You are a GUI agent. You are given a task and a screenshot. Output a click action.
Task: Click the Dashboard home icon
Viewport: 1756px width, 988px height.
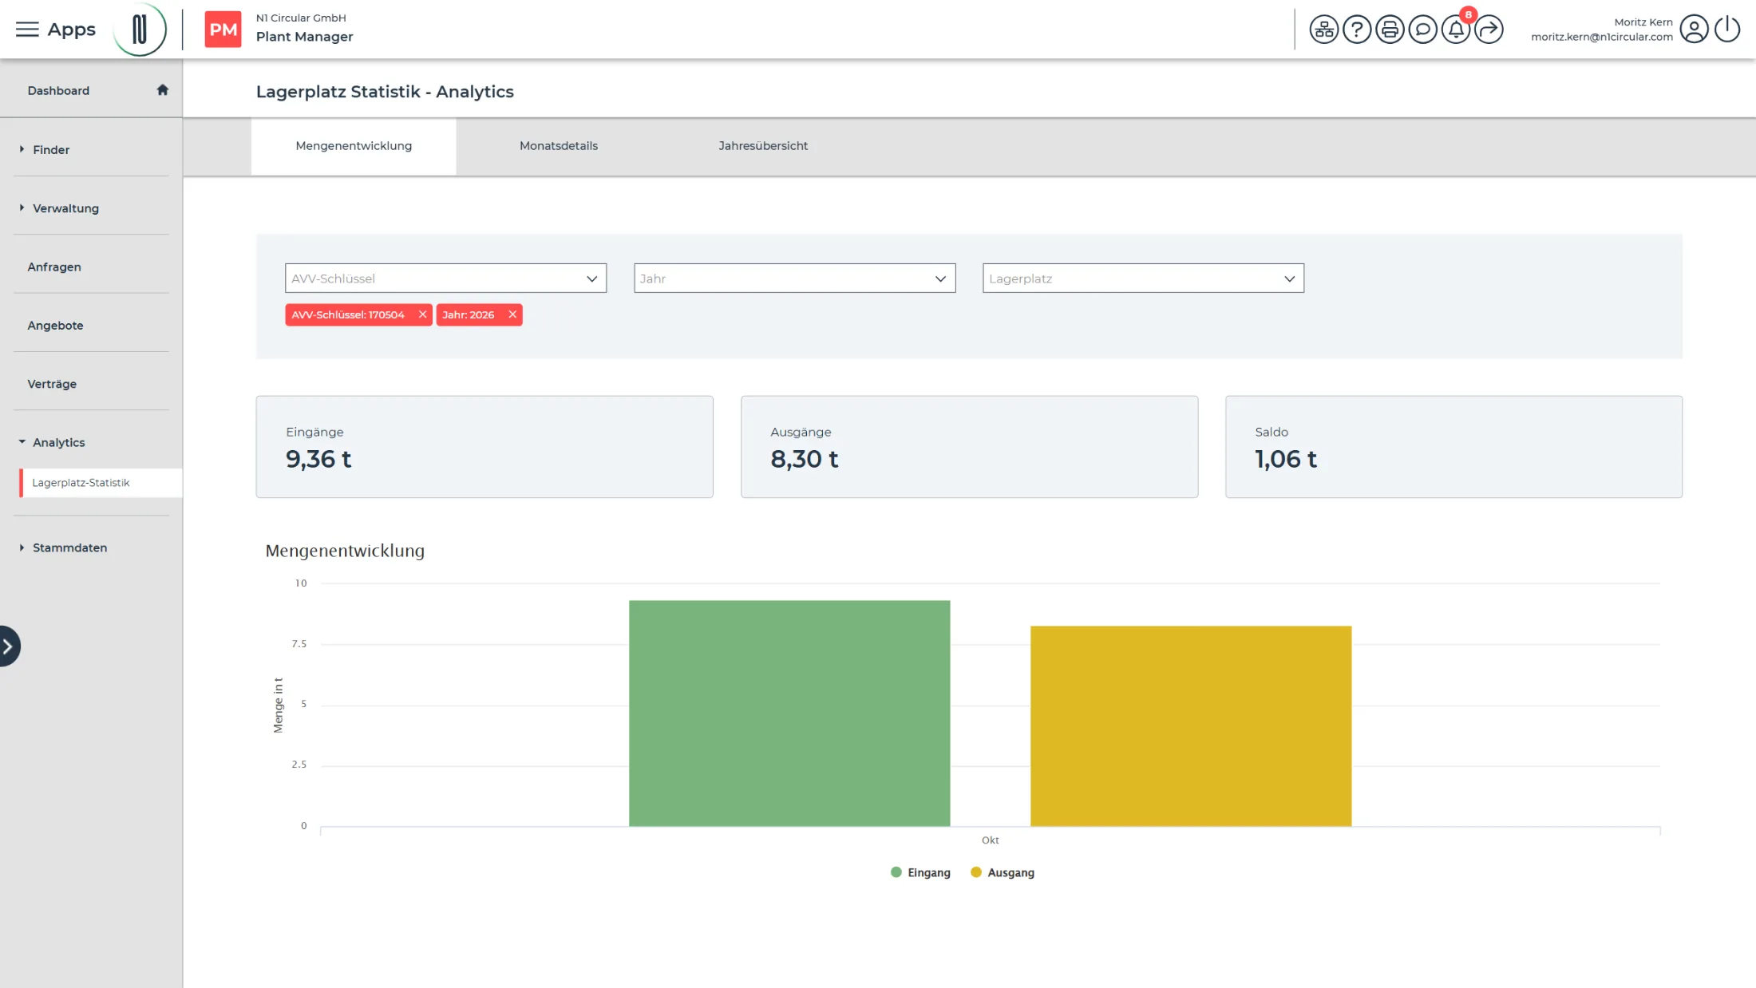click(x=163, y=90)
